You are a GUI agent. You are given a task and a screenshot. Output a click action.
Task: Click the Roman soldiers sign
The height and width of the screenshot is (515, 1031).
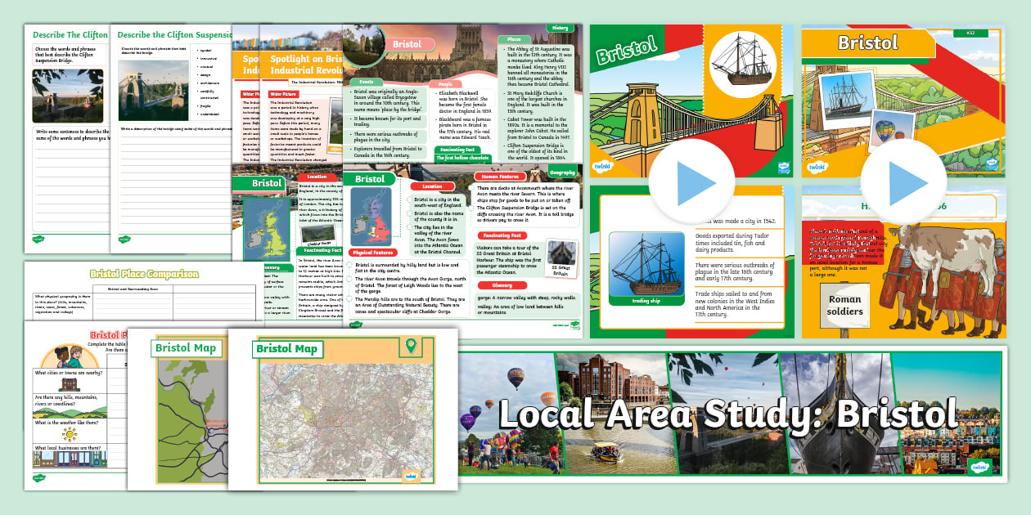point(844,304)
